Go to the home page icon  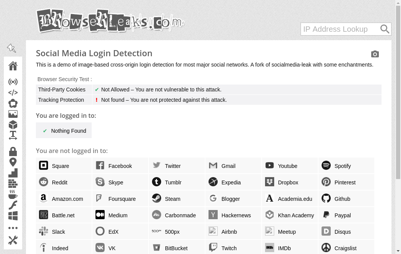click(13, 66)
